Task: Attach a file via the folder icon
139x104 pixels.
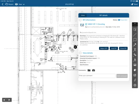Action: [x=89, y=70]
